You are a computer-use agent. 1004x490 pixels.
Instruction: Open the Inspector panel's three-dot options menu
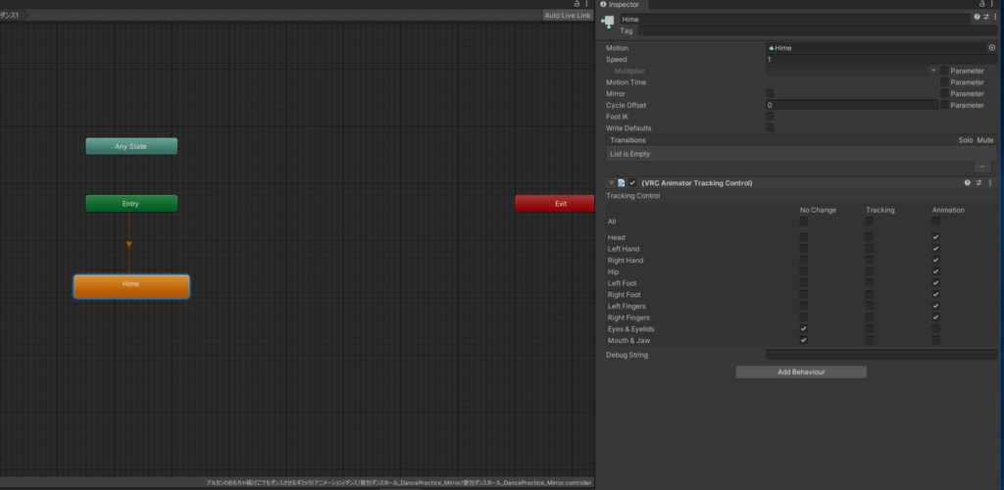[x=992, y=4]
